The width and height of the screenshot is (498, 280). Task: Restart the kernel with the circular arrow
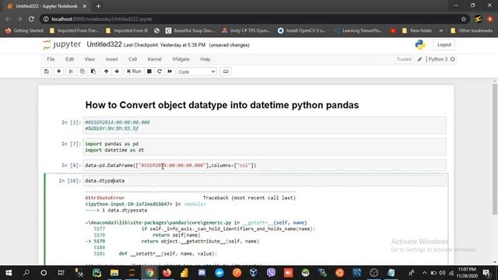(160, 72)
